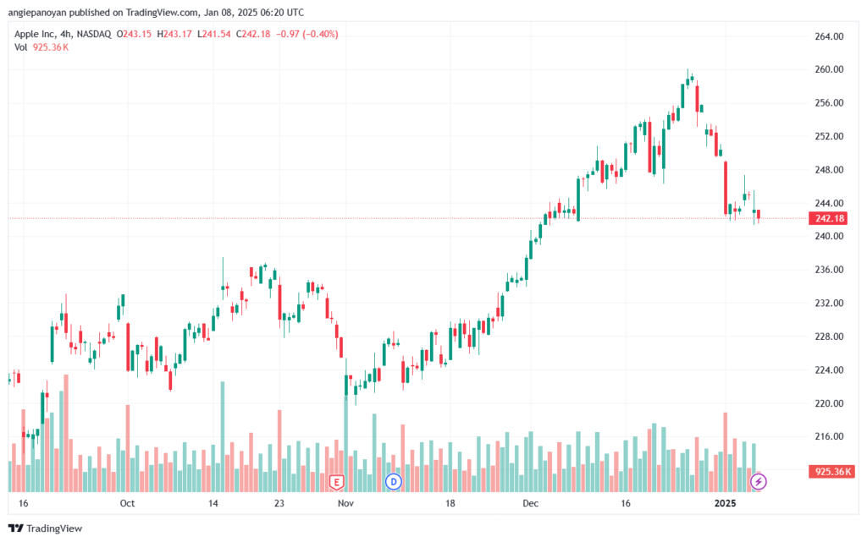
Task: Click the purple lightning bolt icon
Action: click(758, 482)
